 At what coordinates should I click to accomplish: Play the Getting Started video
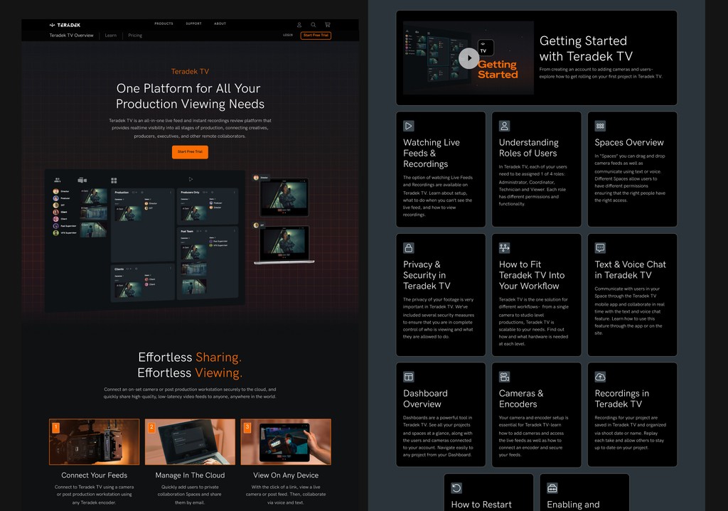coord(469,58)
